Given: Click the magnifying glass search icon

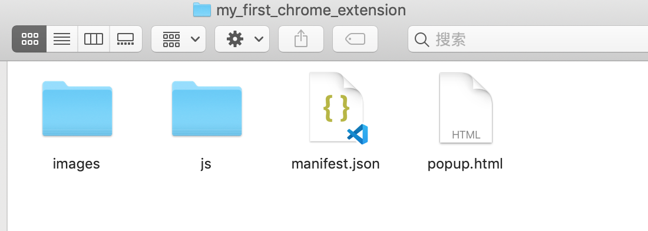Looking at the screenshot, I should click(x=422, y=39).
